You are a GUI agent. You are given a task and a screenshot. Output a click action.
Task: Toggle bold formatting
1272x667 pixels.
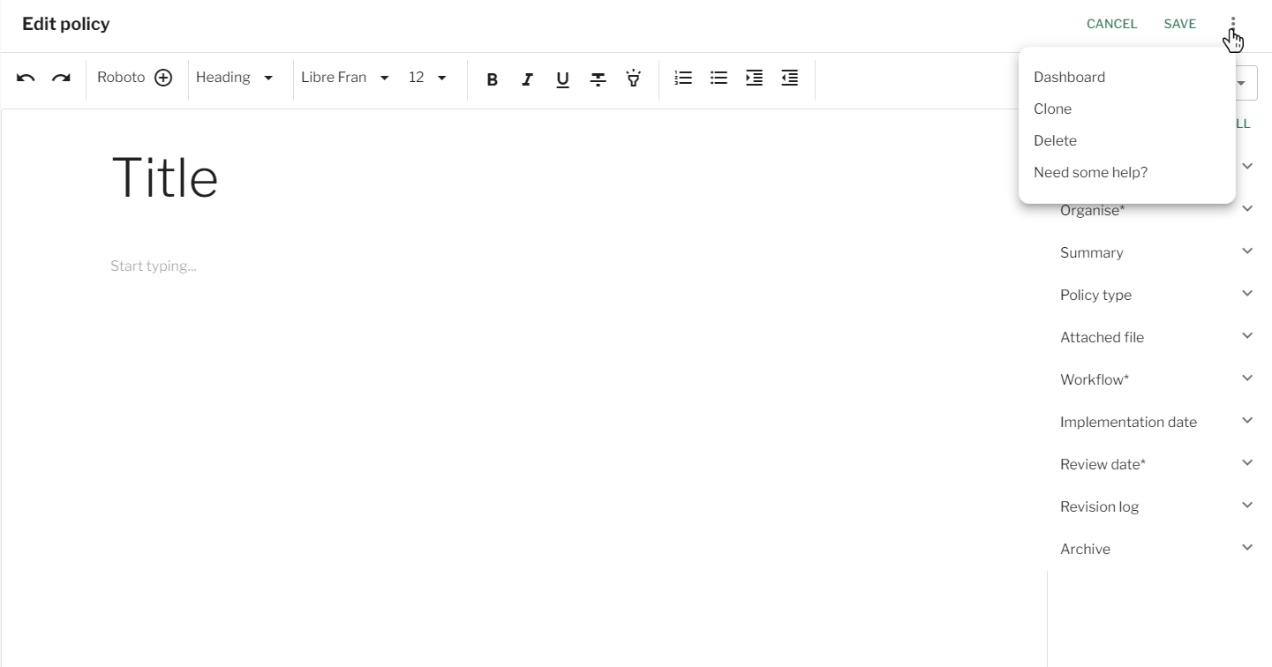[493, 79]
